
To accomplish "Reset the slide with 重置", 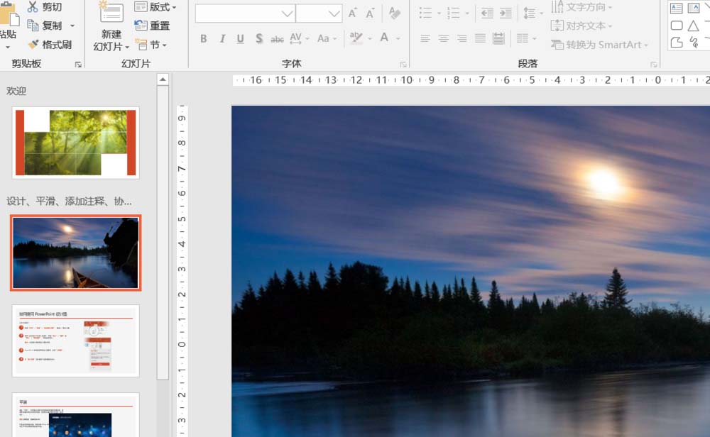I will 152,26.
